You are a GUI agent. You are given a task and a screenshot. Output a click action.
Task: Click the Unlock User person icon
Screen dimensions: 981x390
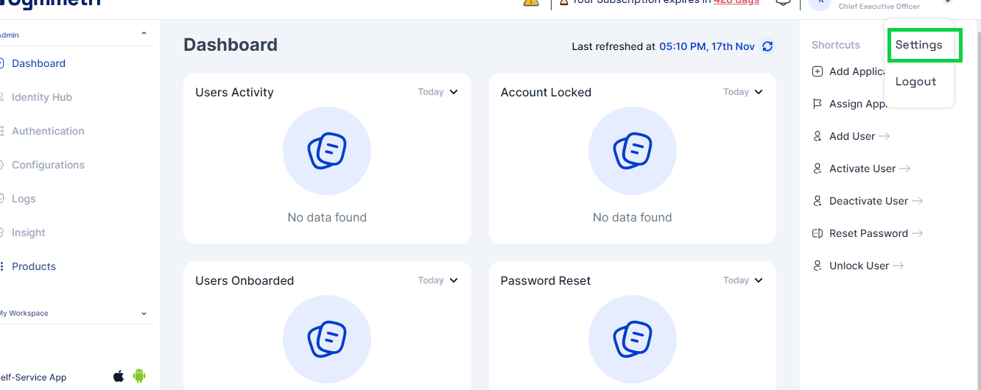pyautogui.click(x=817, y=266)
